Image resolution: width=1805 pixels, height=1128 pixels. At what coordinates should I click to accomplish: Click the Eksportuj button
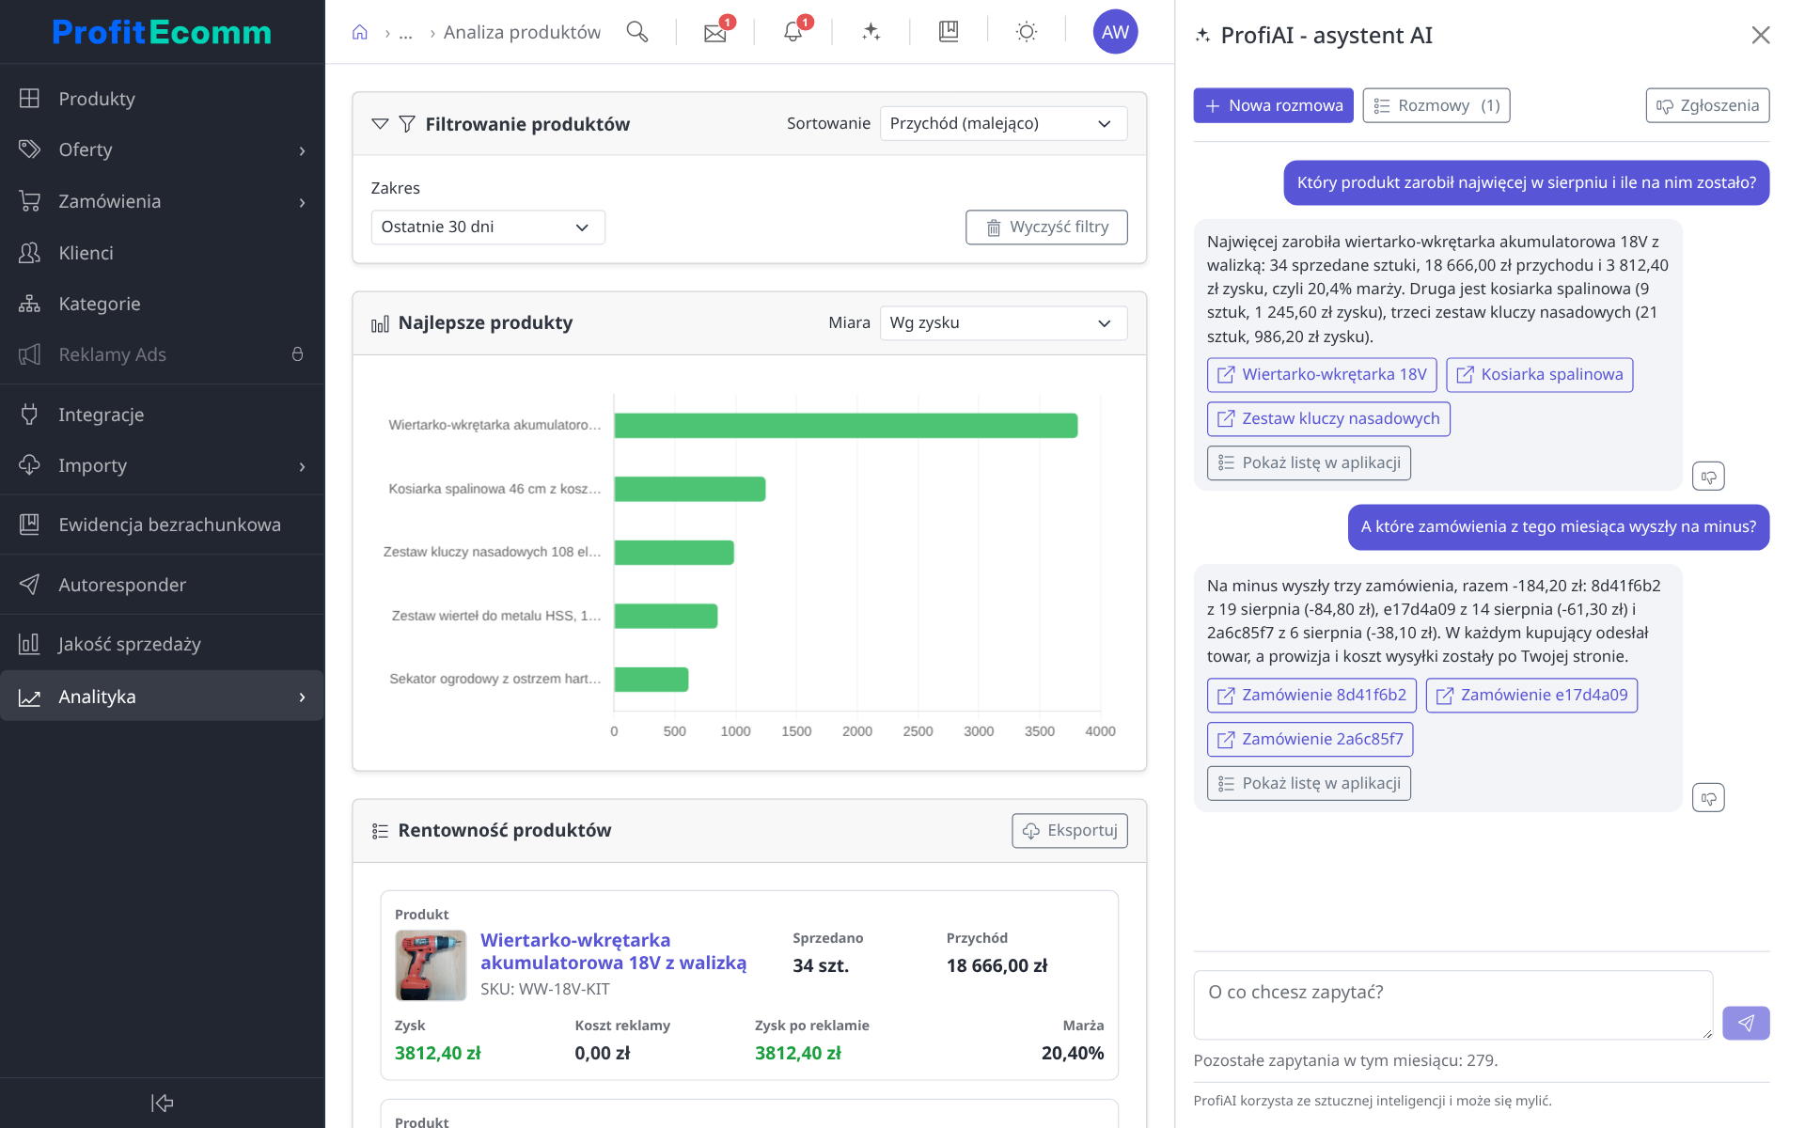1070,831
